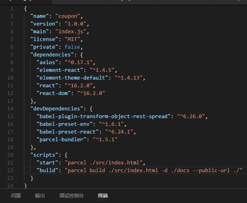Click the "version" key

[44, 24]
